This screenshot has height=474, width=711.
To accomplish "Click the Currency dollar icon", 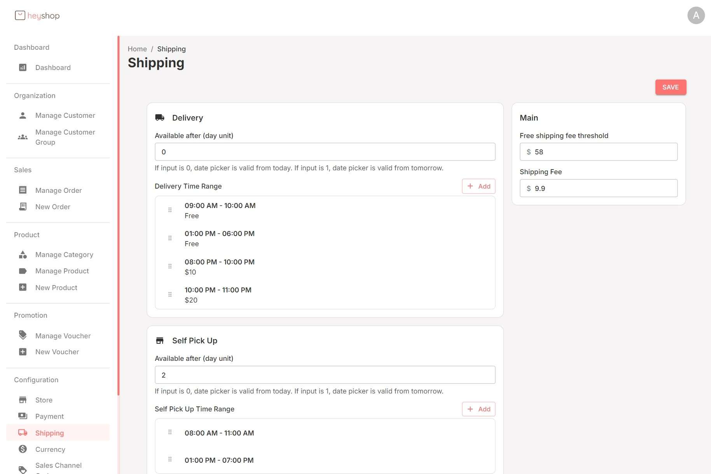I will click(x=23, y=449).
